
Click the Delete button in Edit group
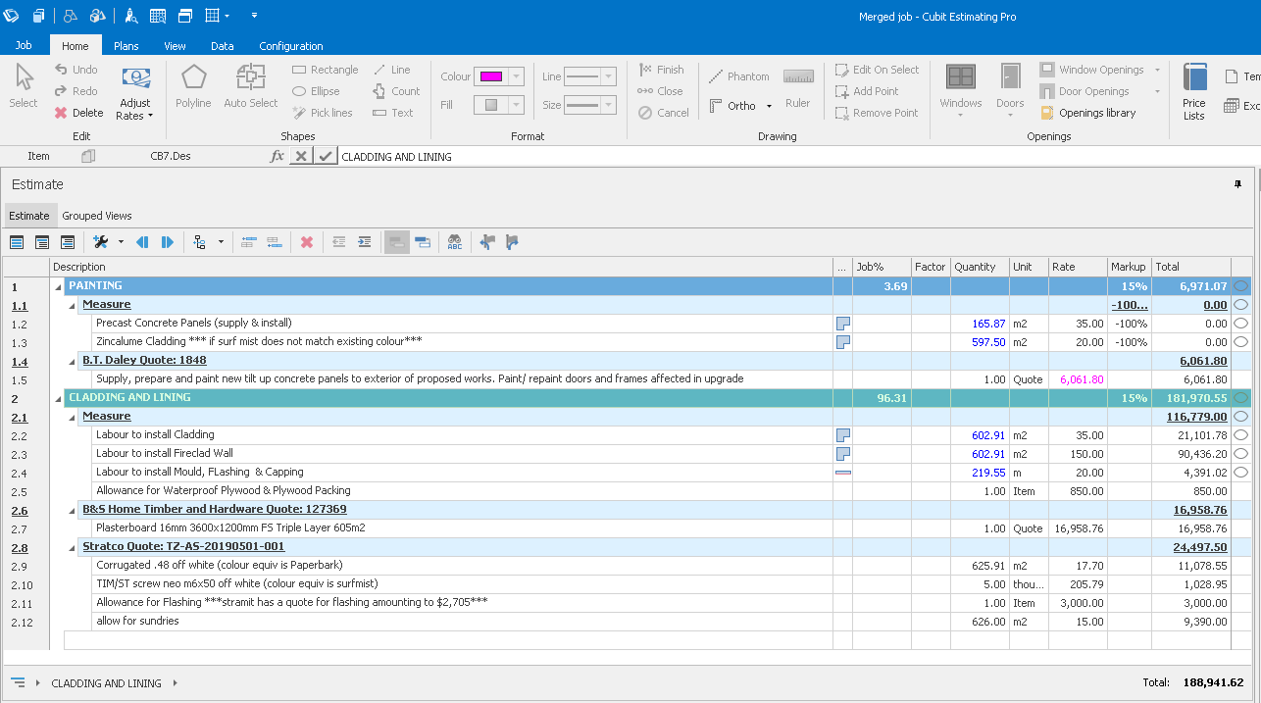click(78, 113)
